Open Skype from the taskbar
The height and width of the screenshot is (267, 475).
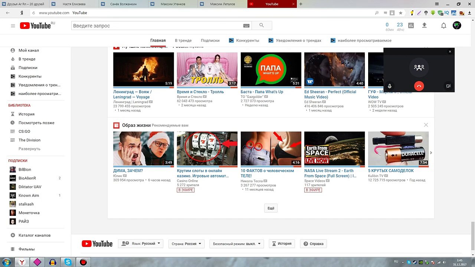point(68,262)
